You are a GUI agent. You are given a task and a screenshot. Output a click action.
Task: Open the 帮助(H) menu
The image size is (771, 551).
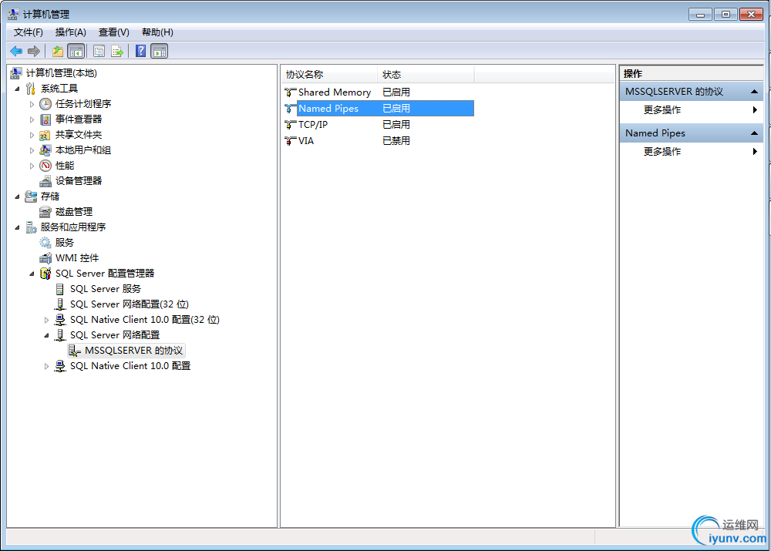(x=157, y=32)
